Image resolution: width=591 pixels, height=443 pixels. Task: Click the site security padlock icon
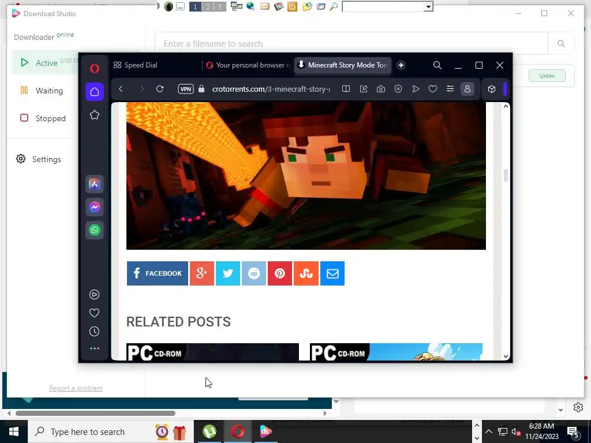pos(201,89)
